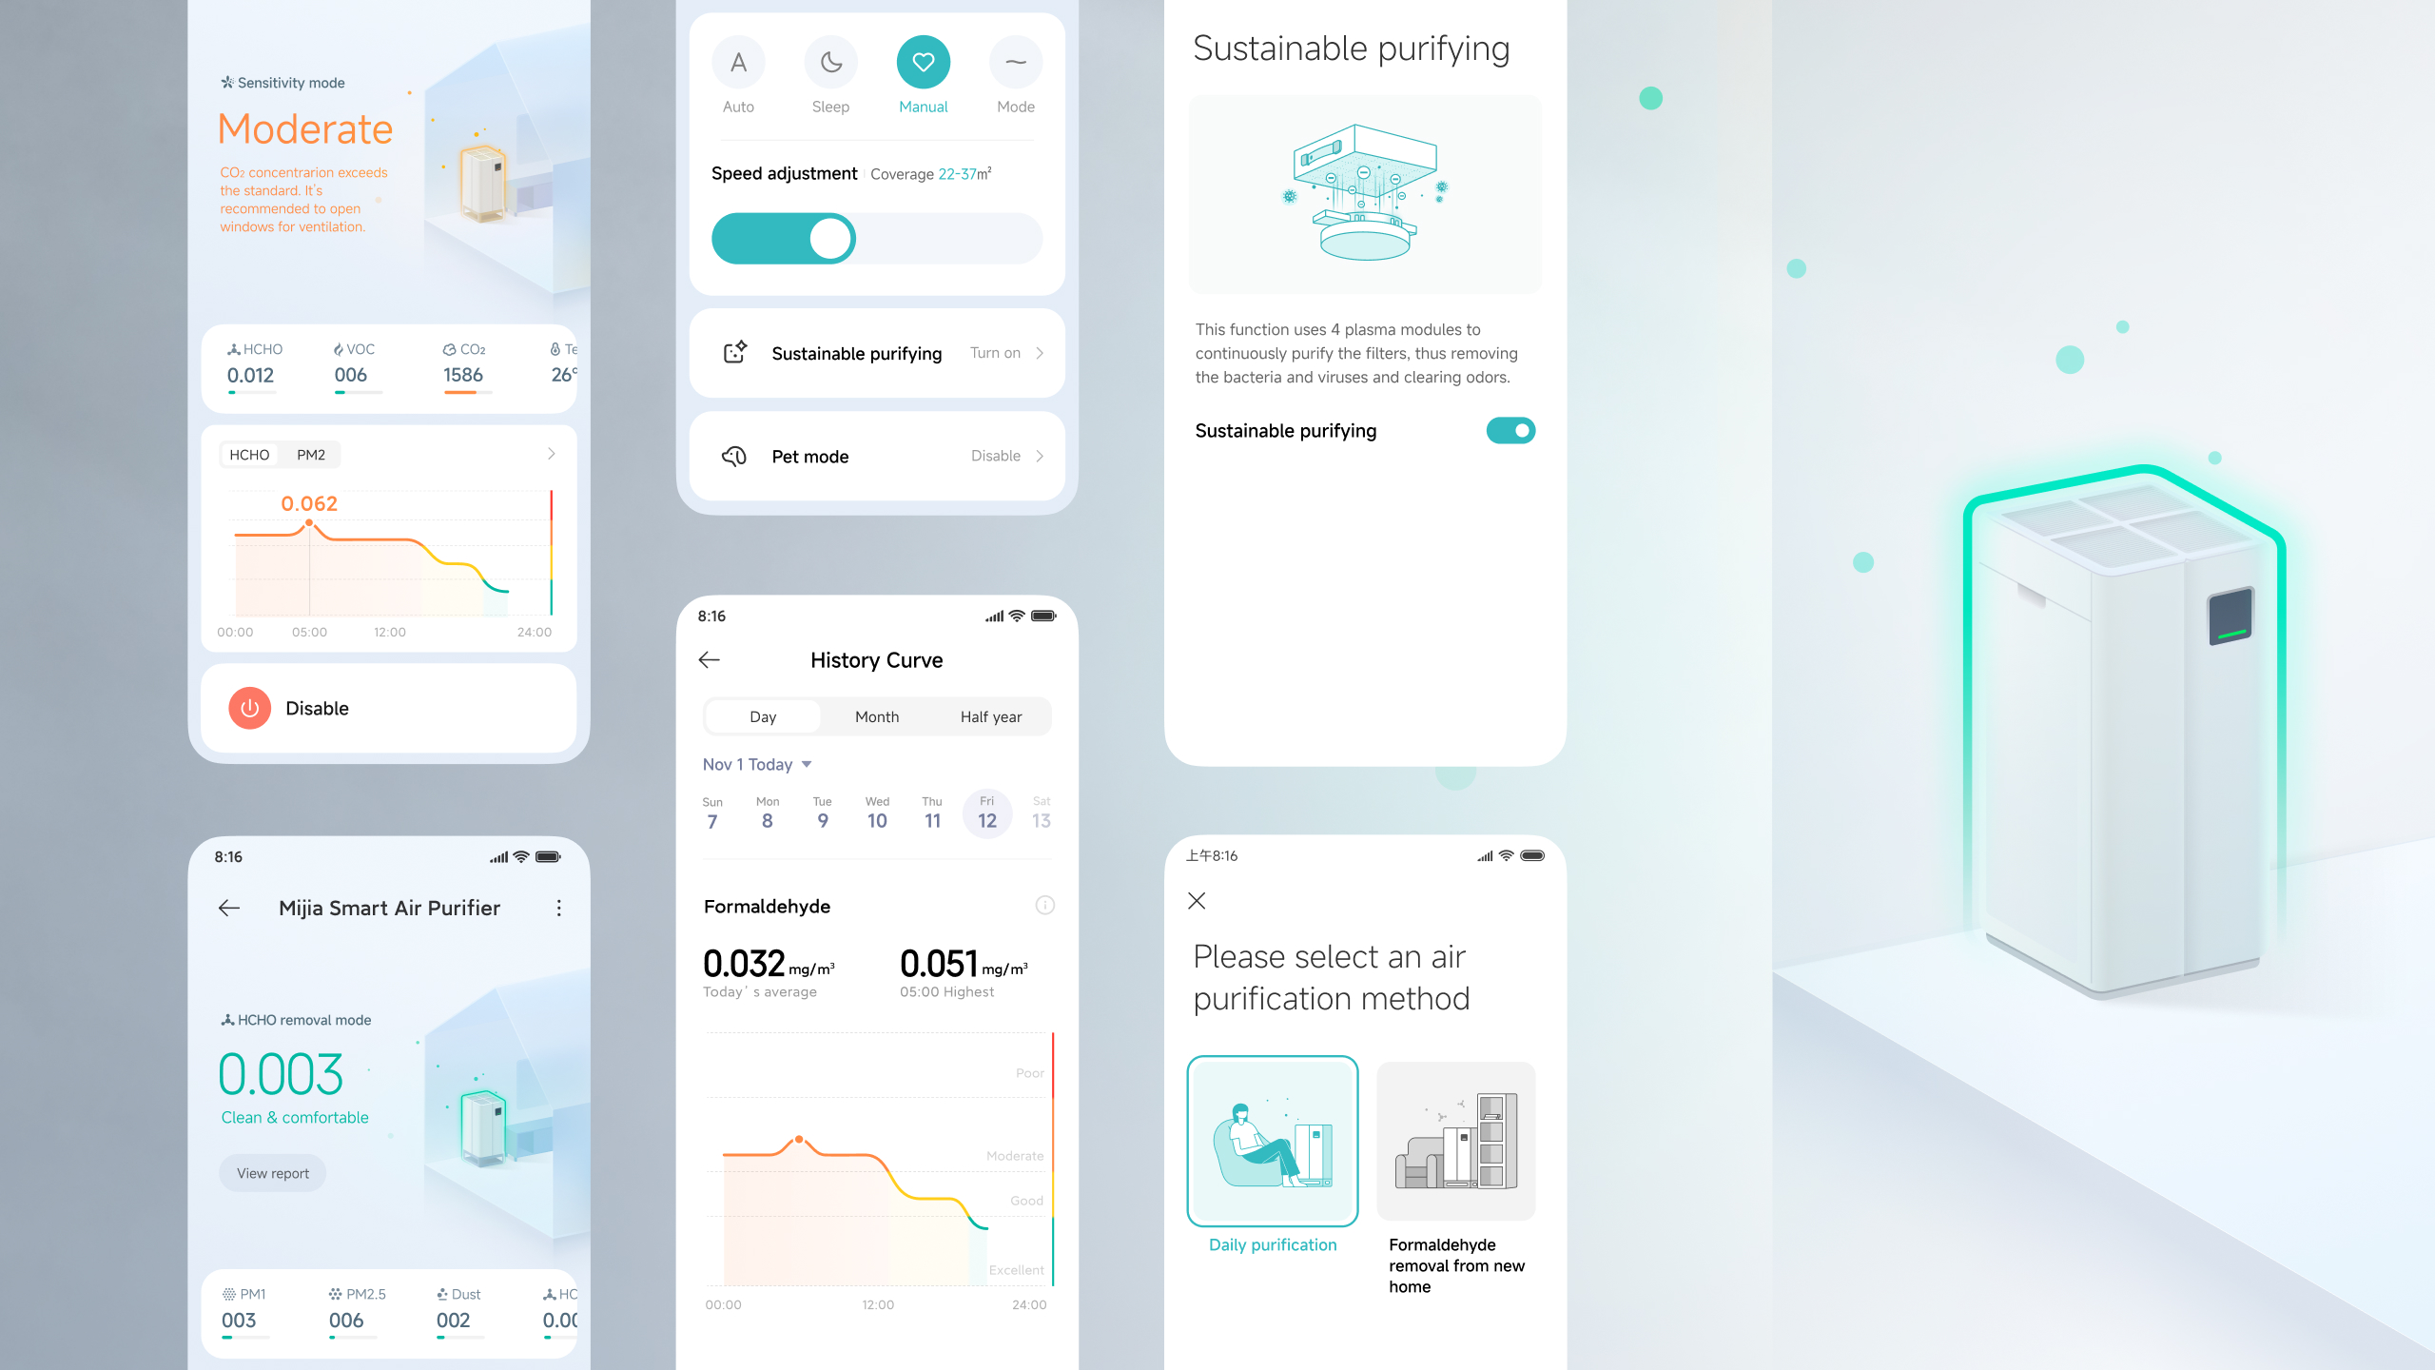
Task: Tap Nov 1 Today date dropdown
Action: (x=754, y=765)
